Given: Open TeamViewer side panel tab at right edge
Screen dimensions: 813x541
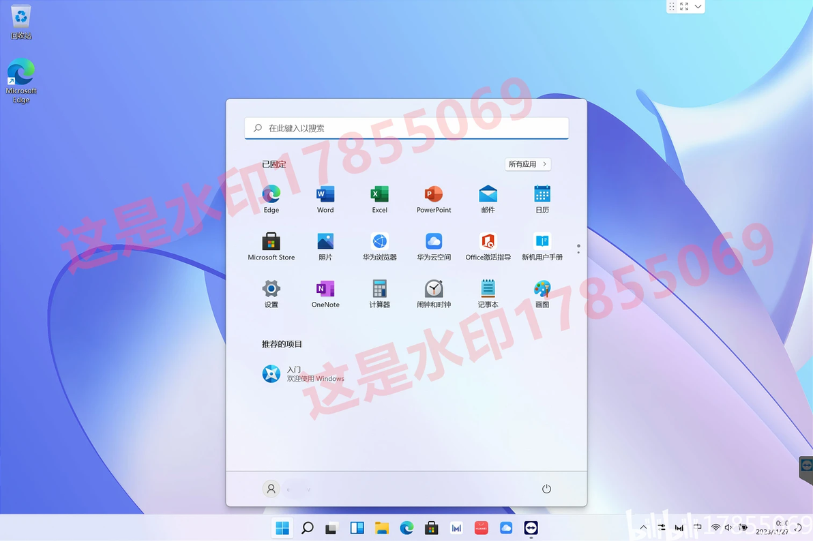Looking at the screenshot, I should click(806, 469).
